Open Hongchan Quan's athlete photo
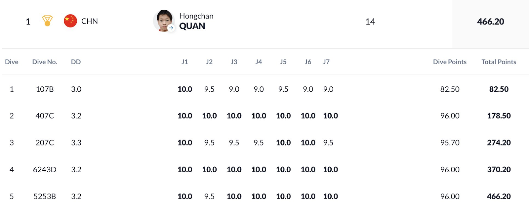 [x=164, y=21]
